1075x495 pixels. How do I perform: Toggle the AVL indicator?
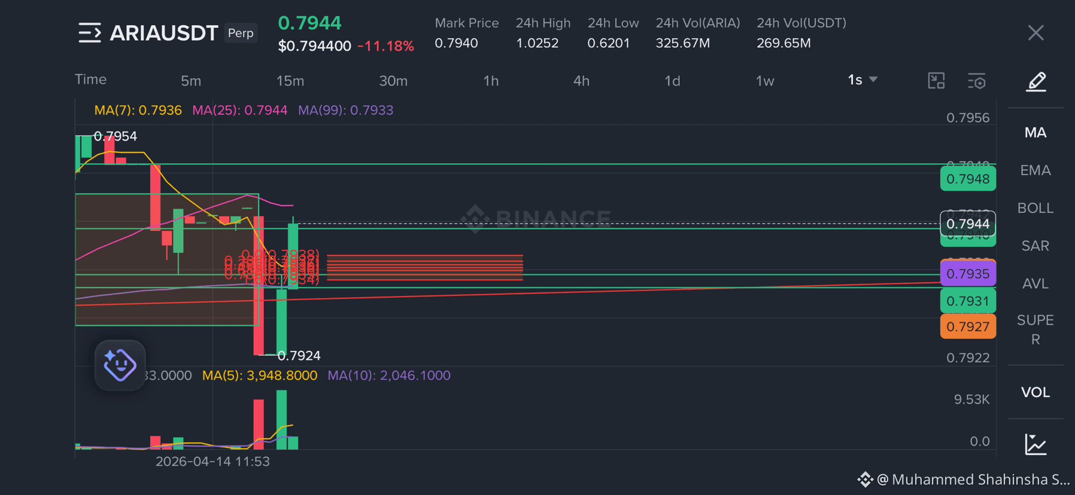(x=1035, y=283)
